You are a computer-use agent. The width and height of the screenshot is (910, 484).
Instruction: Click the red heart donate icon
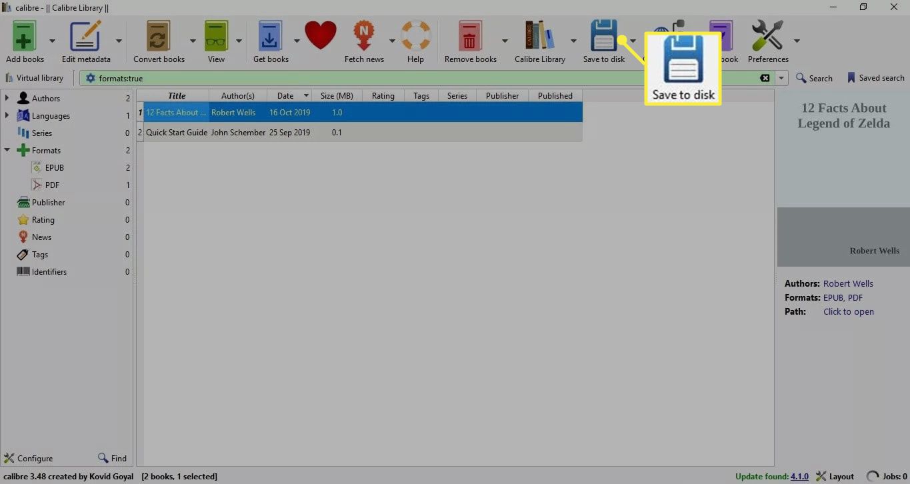coord(321,35)
